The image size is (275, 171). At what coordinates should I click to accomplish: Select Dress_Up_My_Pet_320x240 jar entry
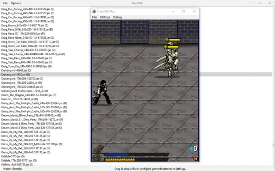26,148
